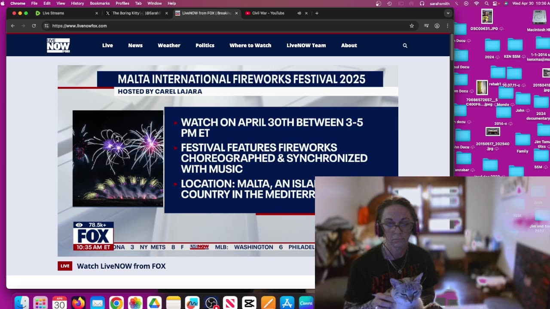
Task: Open the Chrome profile avatar icon
Action: point(437,26)
